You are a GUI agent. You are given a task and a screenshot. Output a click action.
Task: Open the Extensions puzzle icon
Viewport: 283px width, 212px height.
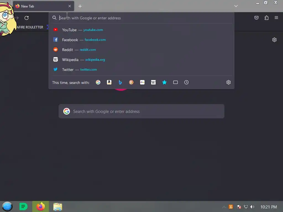coord(266,18)
